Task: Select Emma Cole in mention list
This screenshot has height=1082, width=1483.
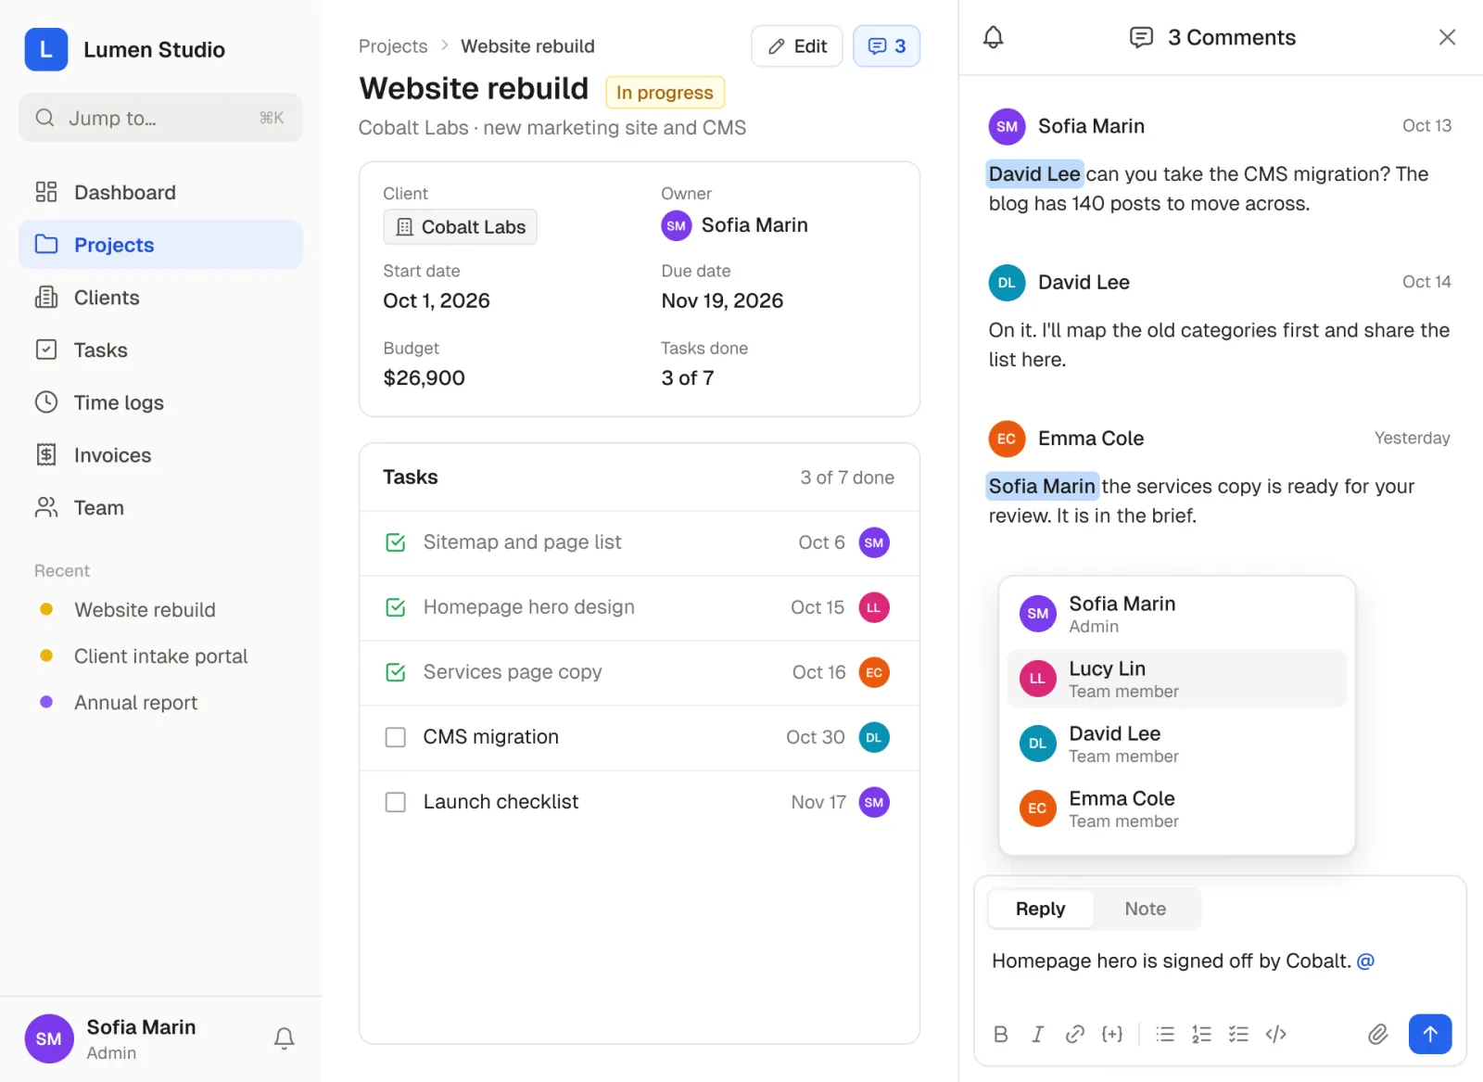Action: coord(1176,808)
